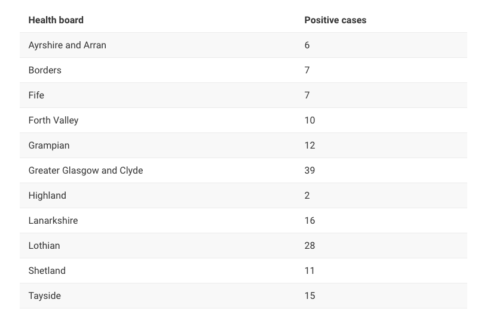This screenshot has width=478, height=321.
Task: Click the Fife row label
Action: 36,95
